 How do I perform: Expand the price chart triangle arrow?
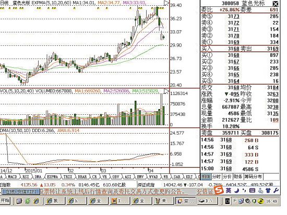click(x=166, y=3)
